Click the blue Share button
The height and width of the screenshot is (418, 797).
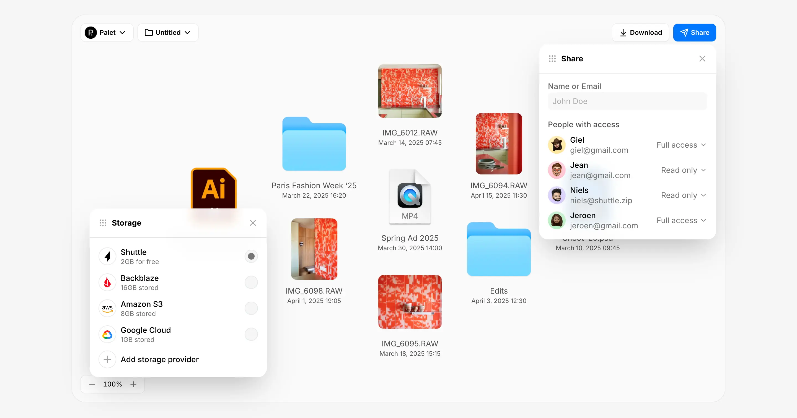(695, 32)
